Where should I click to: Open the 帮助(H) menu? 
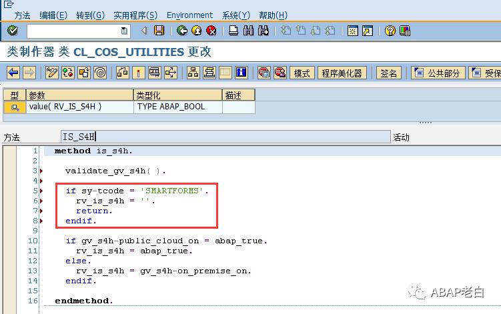pyautogui.click(x=274, y=15)
